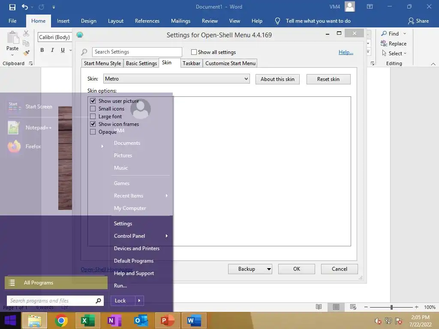Open the File tab in Word

coord(12,21)
